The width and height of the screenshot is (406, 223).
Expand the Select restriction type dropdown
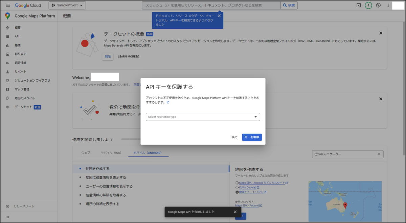coord(203,117)
